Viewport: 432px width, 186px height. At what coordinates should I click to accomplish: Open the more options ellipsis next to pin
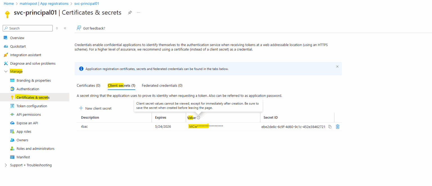[138, 12]
